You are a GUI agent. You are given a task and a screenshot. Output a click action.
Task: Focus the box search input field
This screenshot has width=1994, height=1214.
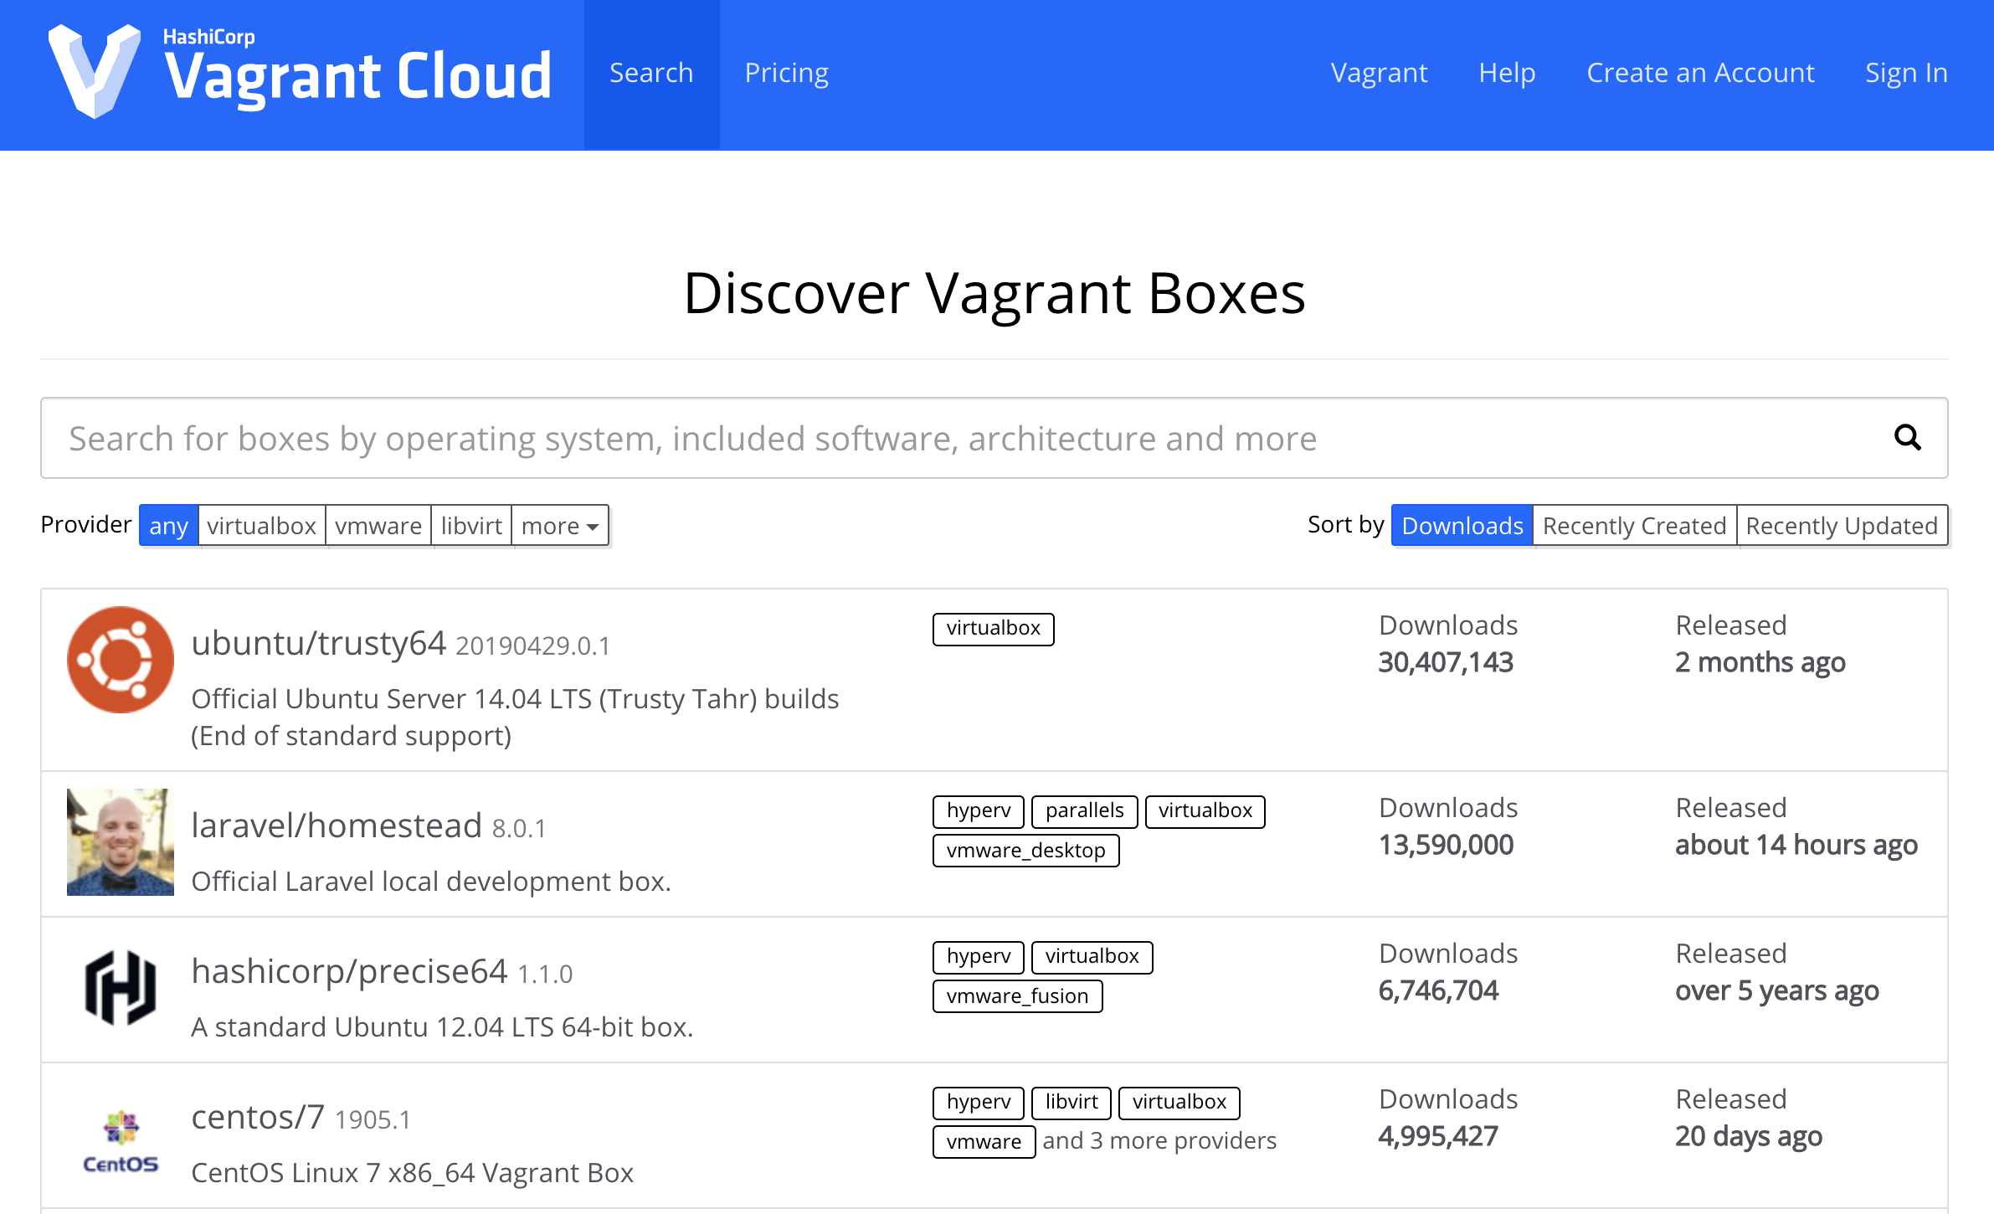[x=994, y=438]
